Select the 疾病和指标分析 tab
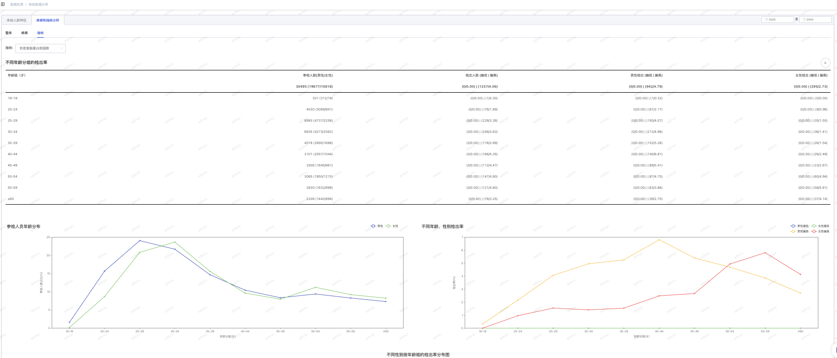The image size is (837, 358). coord(48,21)
